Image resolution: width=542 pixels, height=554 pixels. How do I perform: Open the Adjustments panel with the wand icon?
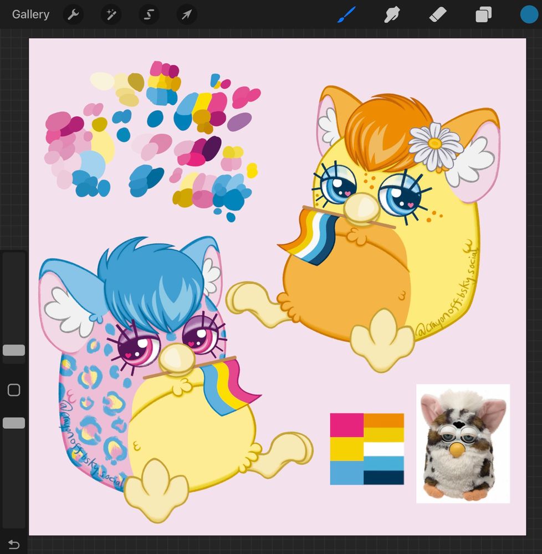coord(110,14)
